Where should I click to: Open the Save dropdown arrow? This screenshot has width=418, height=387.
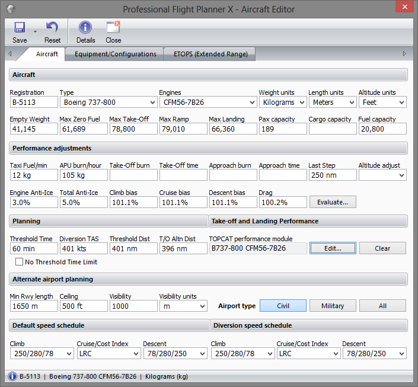35,32
